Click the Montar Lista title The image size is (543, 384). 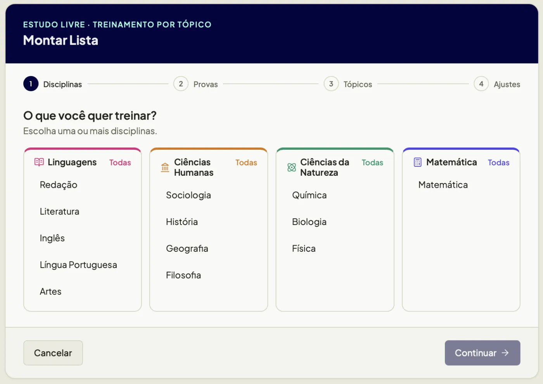[61, 40]
